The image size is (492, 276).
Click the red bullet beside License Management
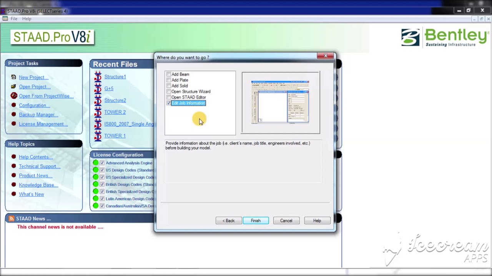[14, 124]
